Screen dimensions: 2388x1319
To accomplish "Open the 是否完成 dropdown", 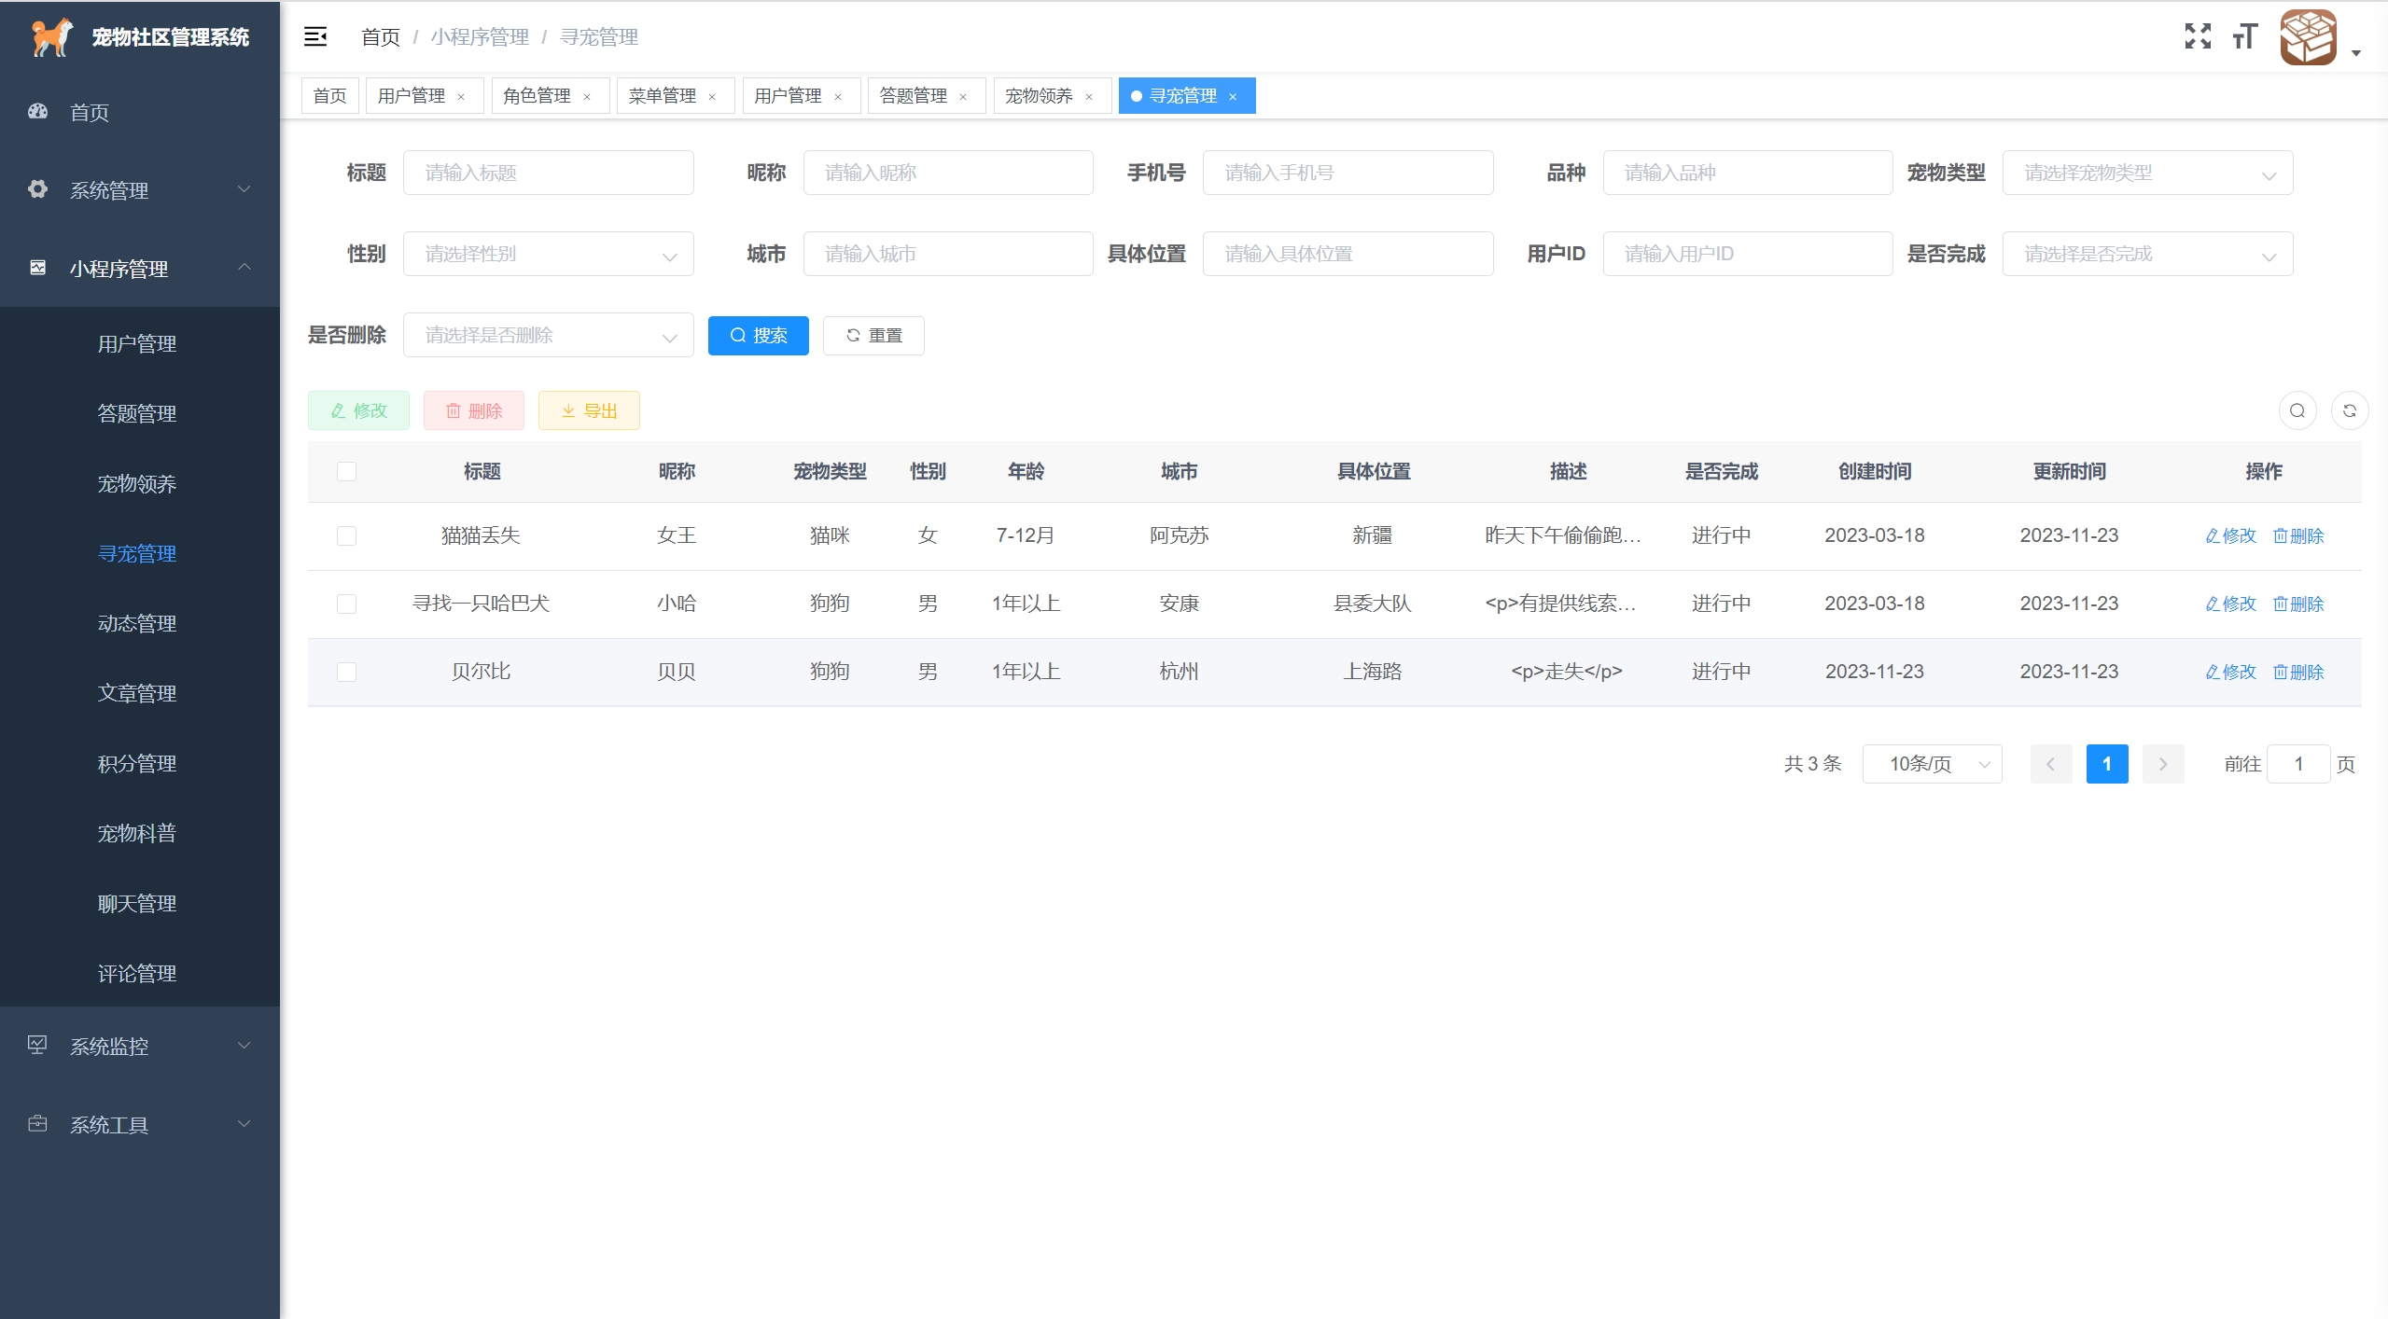I will tap(2146, 254).
